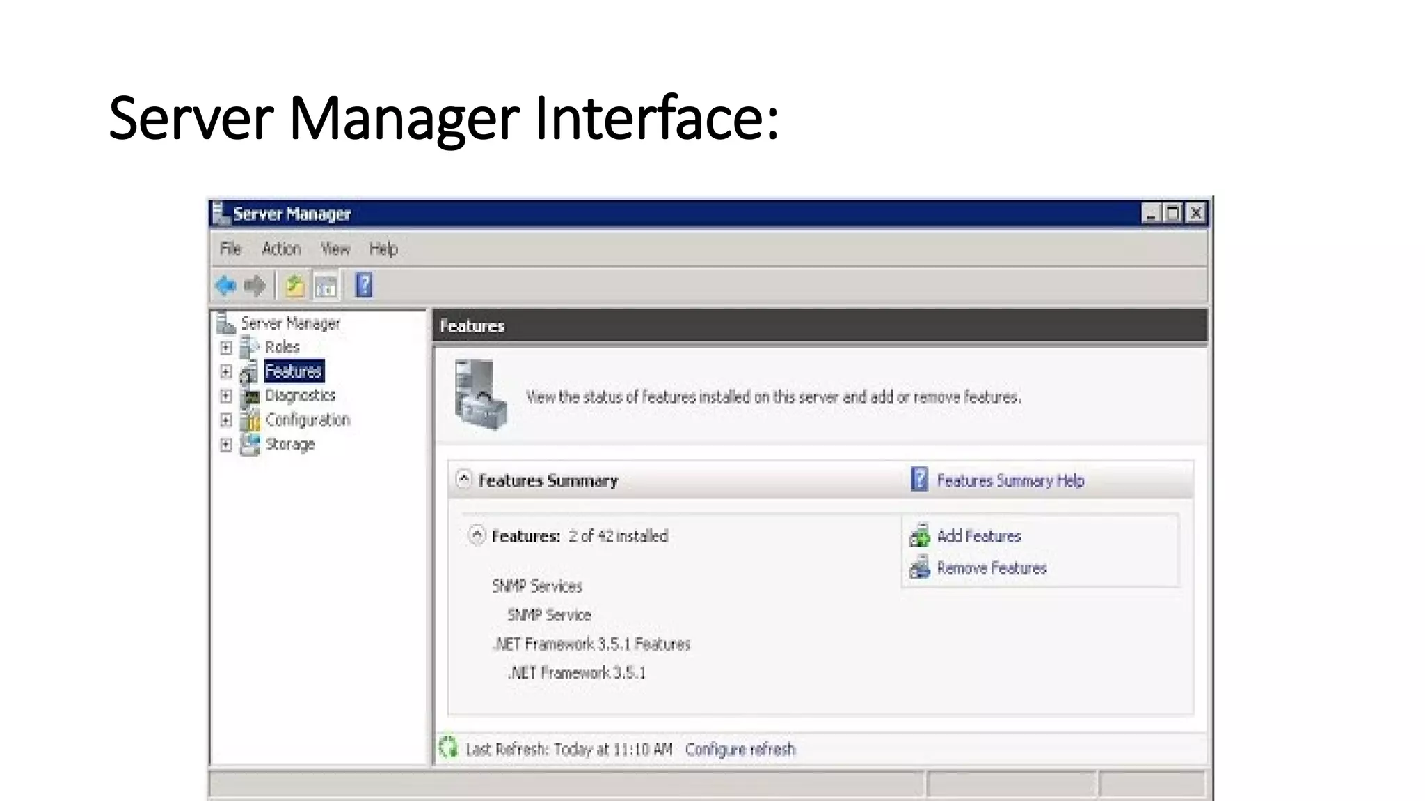Expand the Features tree node

pyautogui.click(x=226, y=372)
